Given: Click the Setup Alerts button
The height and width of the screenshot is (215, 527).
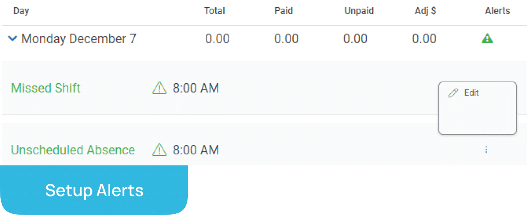Looking at the screenshot, I should [94, 190].
